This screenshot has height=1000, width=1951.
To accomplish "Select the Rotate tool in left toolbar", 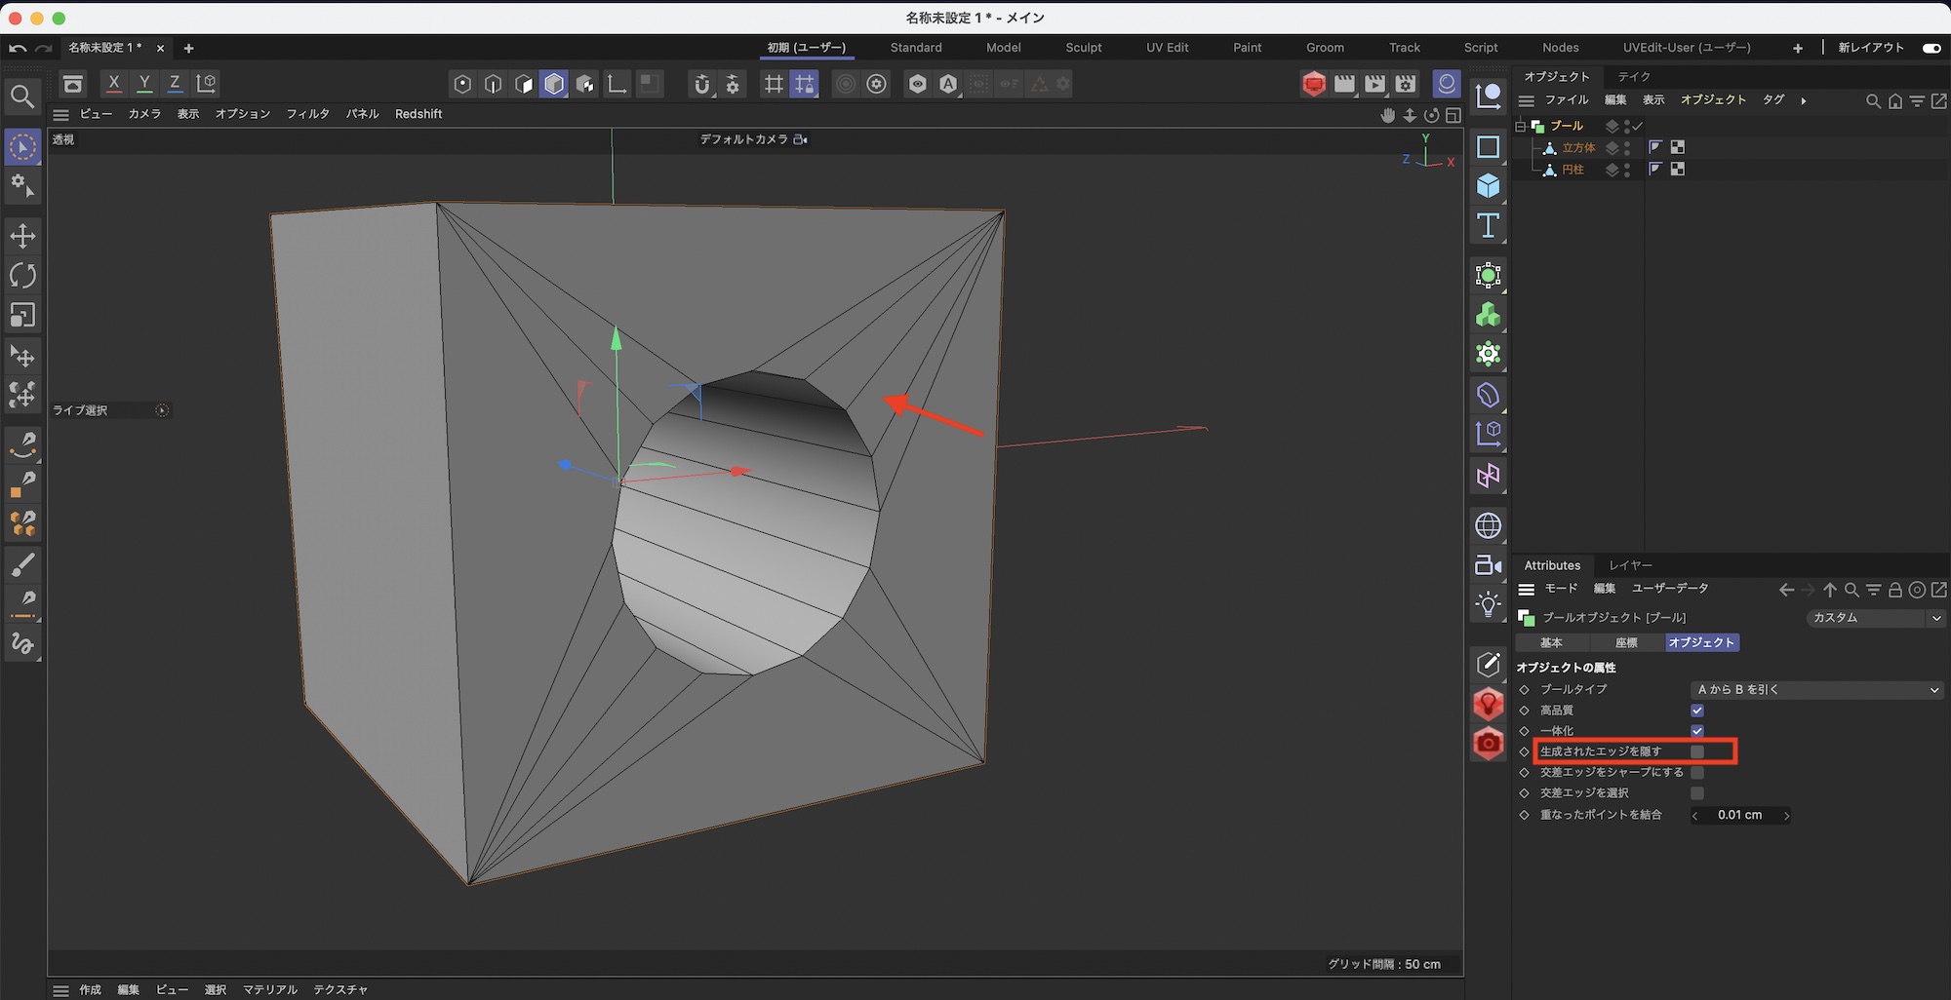I will (x=22, y=276).
